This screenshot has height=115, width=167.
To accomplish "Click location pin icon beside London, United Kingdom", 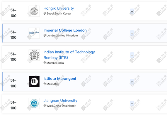I will (x=45, y=35).
